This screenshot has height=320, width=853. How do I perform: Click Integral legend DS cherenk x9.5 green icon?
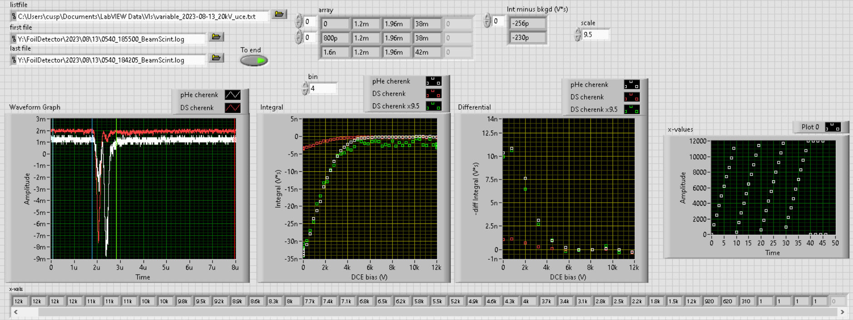tap(433, 106)
